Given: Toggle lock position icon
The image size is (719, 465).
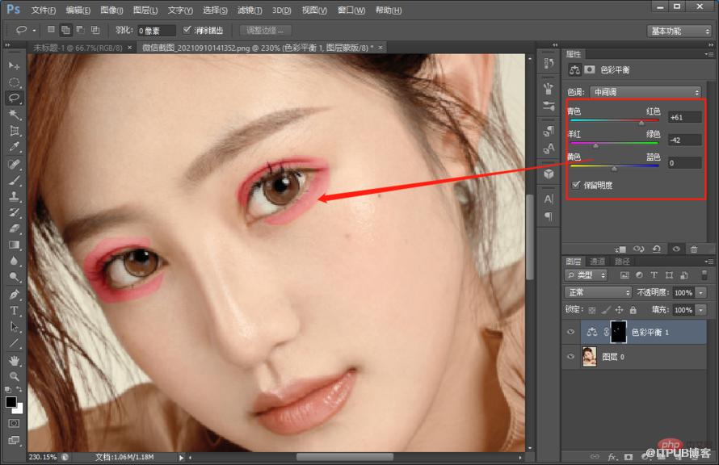Looking at the screenshot, I should point(619,310).
